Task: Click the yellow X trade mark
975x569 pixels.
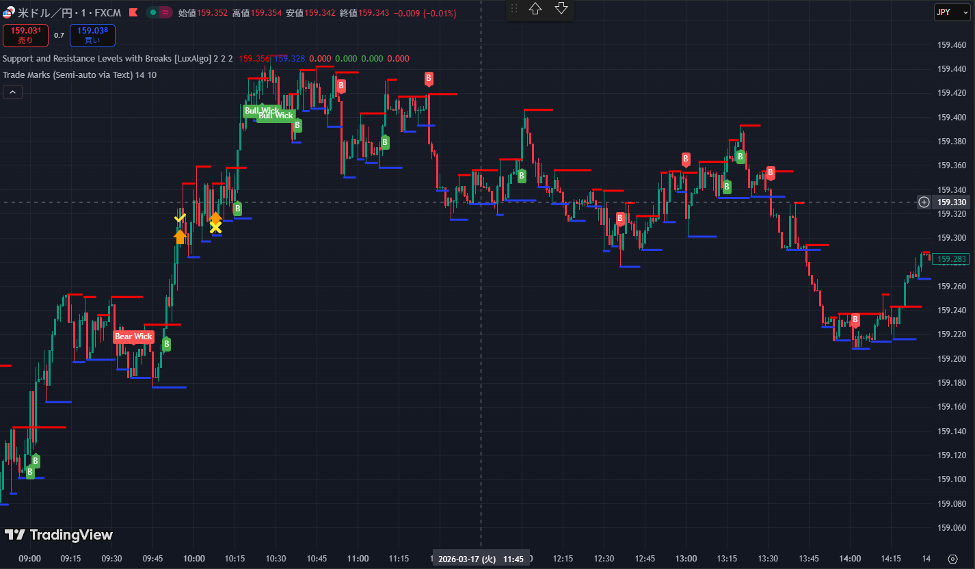Action: click(x=215, y=228)
